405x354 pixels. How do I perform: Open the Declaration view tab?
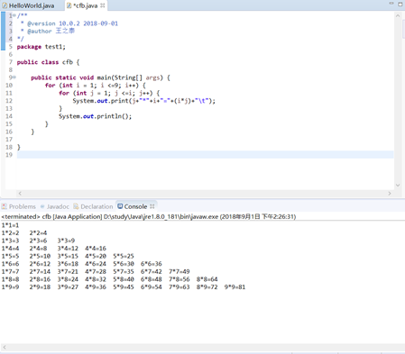click(93, 206)
